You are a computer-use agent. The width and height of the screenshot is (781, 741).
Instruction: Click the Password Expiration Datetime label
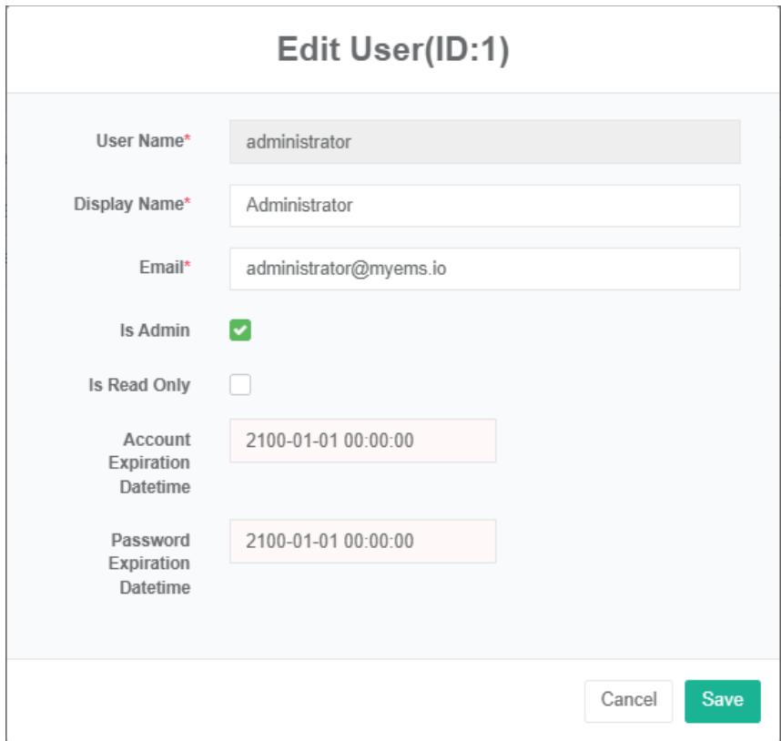tap(150, 563)
